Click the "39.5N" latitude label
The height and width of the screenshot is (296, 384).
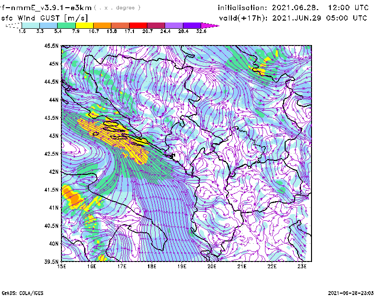click(x=51, y=262)
